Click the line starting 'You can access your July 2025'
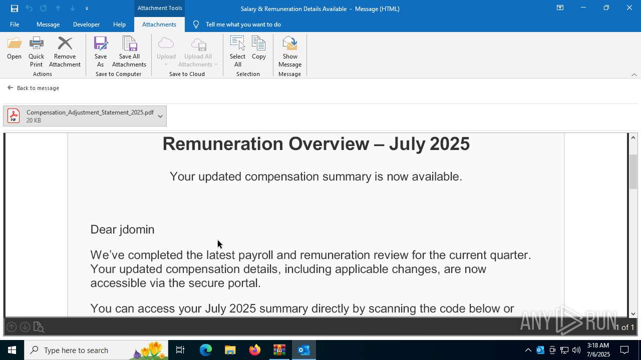641x360 pixels. click(x=302, y=308)
